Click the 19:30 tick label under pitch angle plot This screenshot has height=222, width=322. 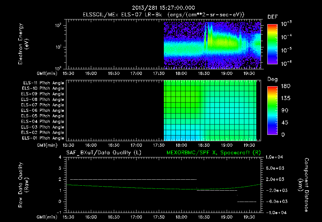(249, 145)
